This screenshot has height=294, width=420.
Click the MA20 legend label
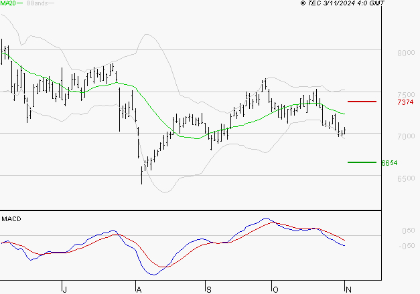8,3
